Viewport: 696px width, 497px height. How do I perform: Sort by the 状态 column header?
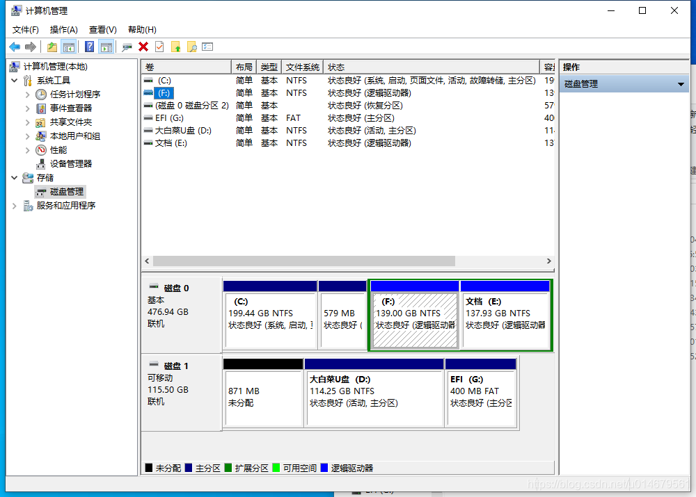(x=432, y=67)
